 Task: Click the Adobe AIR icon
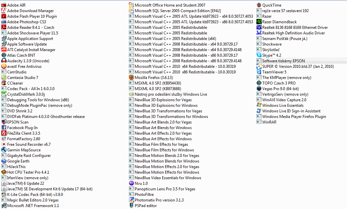(x=4, y=5)
